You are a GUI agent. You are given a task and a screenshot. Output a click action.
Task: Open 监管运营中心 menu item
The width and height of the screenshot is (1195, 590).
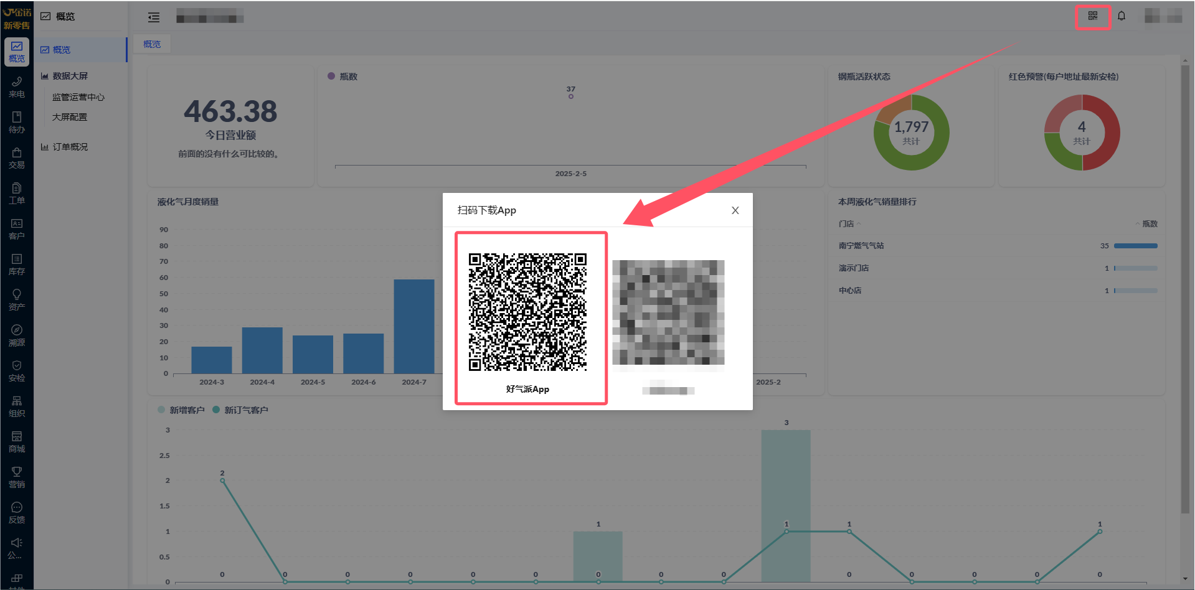point(78,97)
